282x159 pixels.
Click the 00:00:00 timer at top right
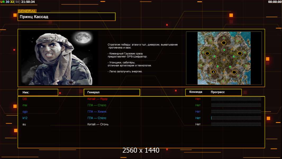tap(275, 2)
